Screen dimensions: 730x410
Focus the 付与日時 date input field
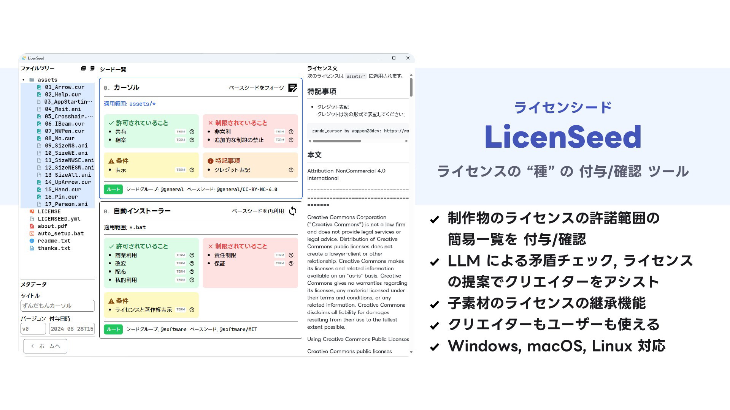71,329
